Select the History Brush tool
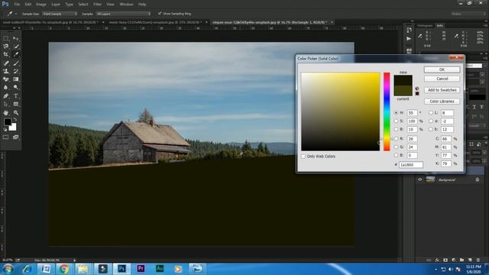 point(16,71)
